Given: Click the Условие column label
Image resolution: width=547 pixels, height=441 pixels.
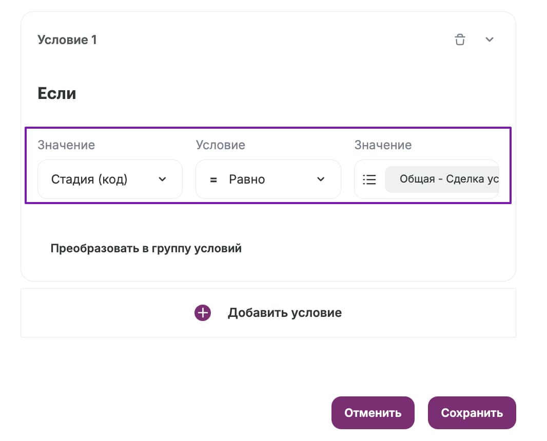Looking at the screenshot, I should point(221,145).
